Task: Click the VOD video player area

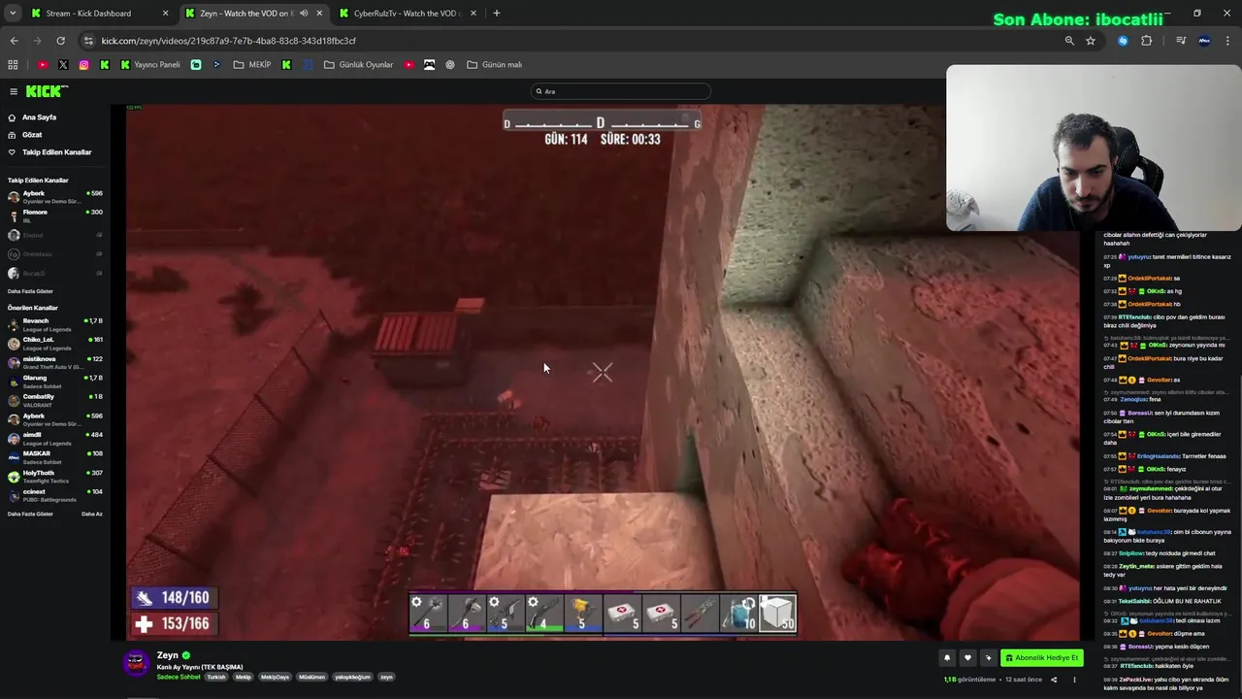Action: coord(603,372)
